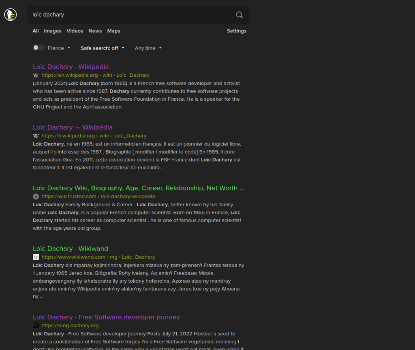Open the Loïc Dachary - Wikiwand result
The width and height of the screenshot is (415, 350).
tap(71, 249)
